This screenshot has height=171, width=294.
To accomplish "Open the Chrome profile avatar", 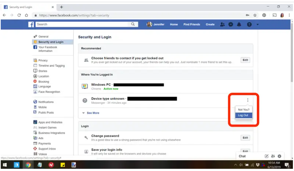I will click(282, 15).
